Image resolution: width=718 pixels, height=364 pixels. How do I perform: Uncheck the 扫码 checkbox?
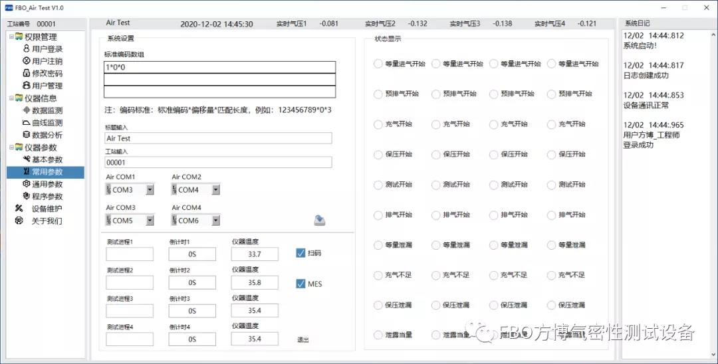click(300, 253)
